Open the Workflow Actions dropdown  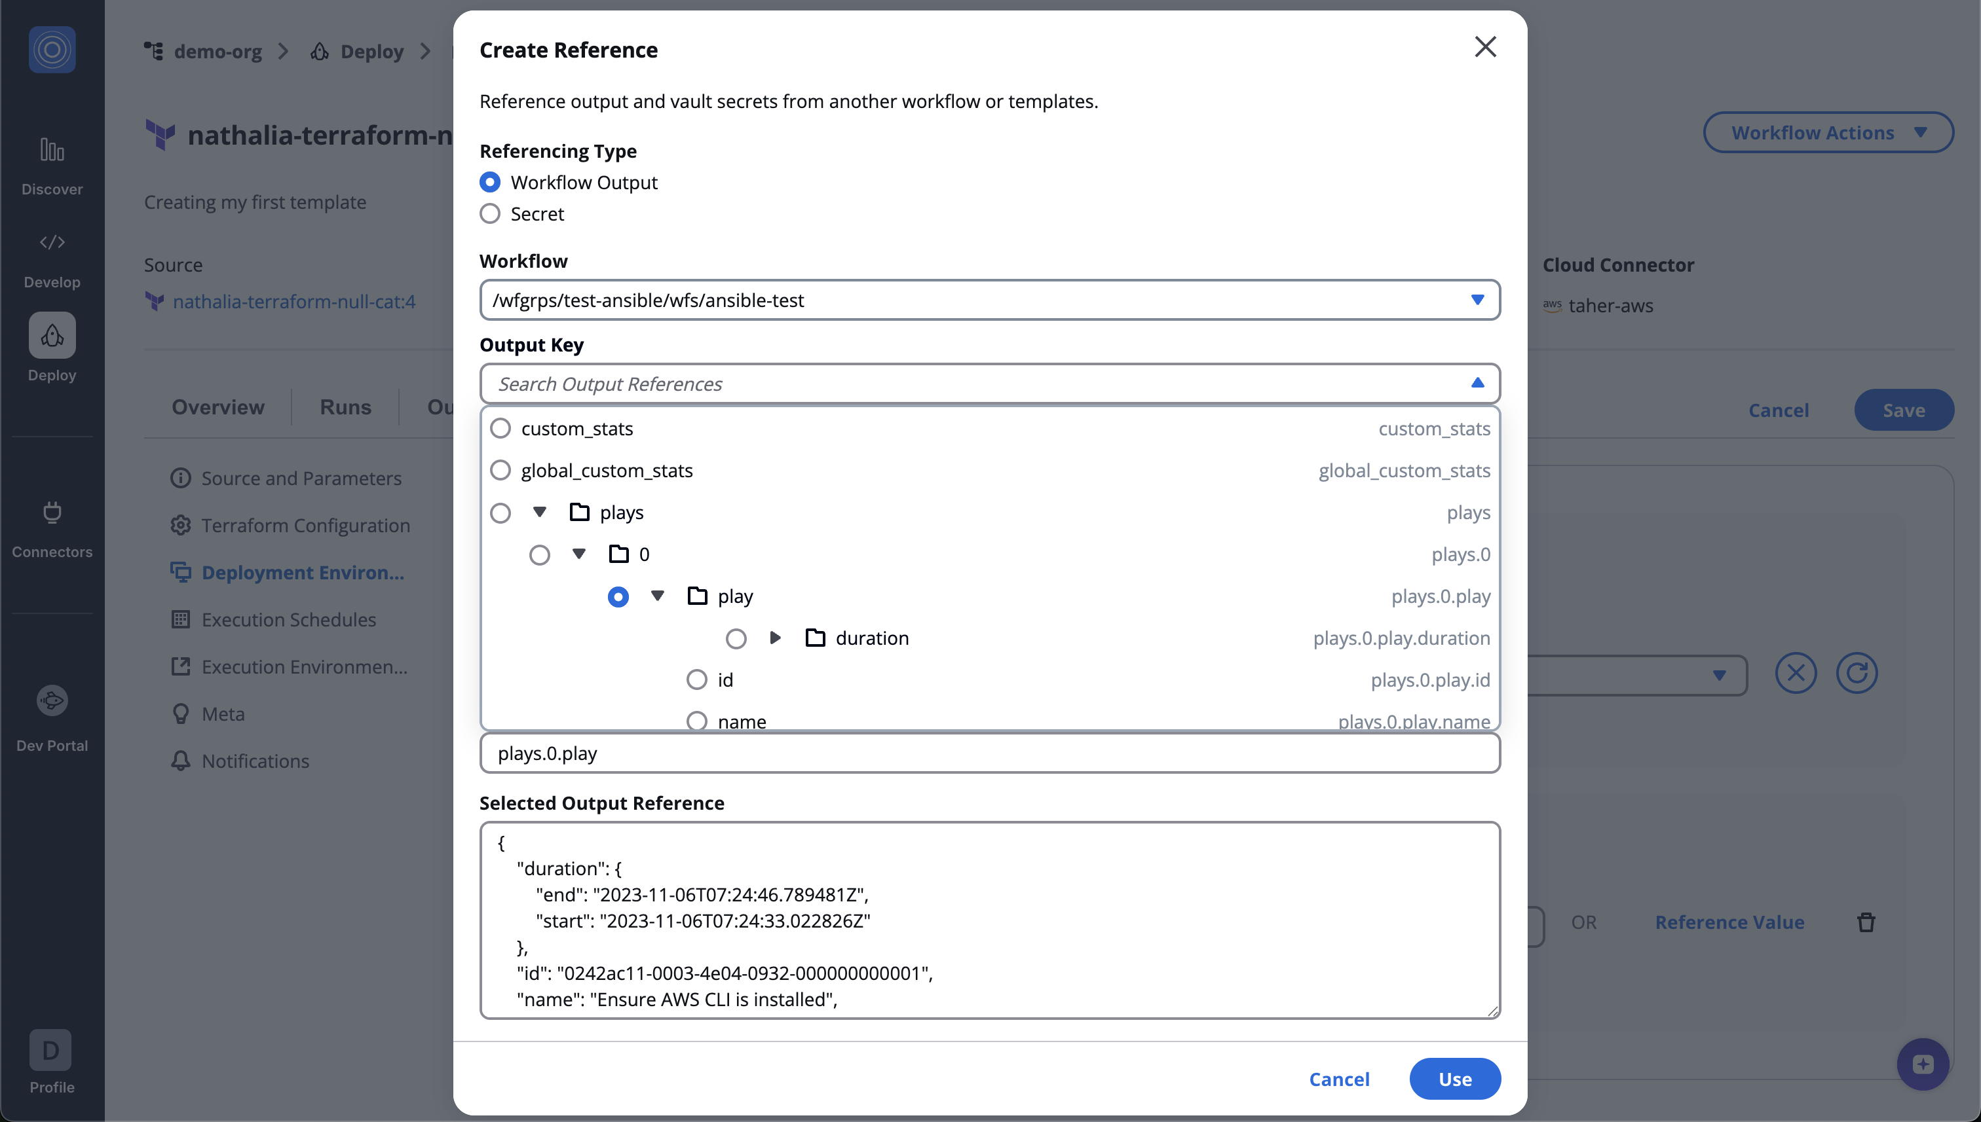(1828, 132)
